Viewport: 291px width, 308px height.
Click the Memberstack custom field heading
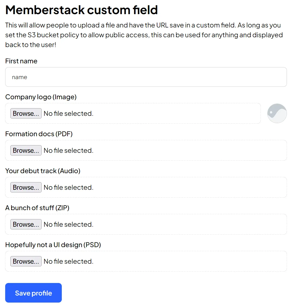pos(81,10)
